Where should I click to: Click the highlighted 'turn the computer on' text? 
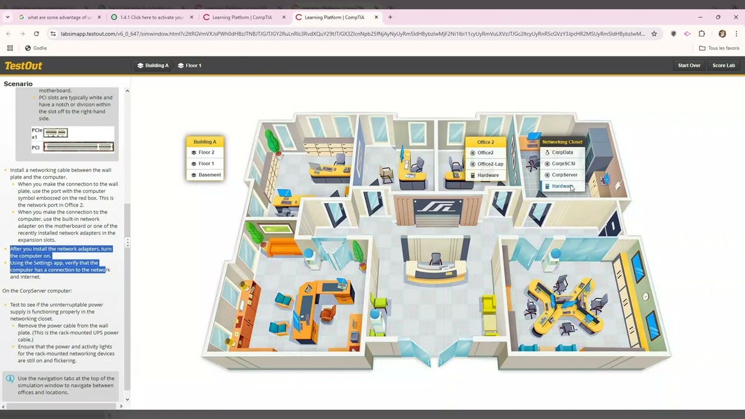tap(61, 253)
